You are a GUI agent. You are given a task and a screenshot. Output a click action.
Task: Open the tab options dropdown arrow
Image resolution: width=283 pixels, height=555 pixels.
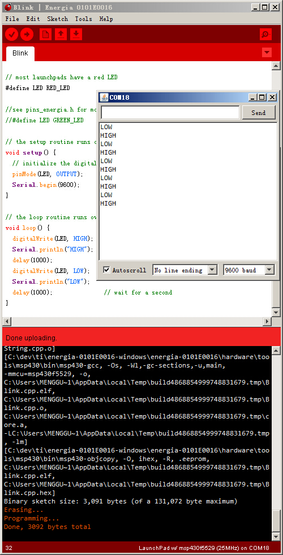point(267,52)
